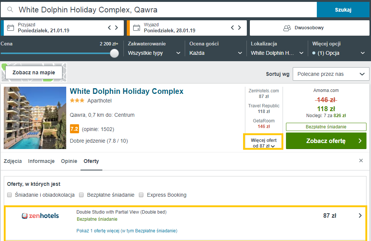Click the guests icon beside Dwuosobowy
This screenshot has height=241, width=371.
(287, 28)
